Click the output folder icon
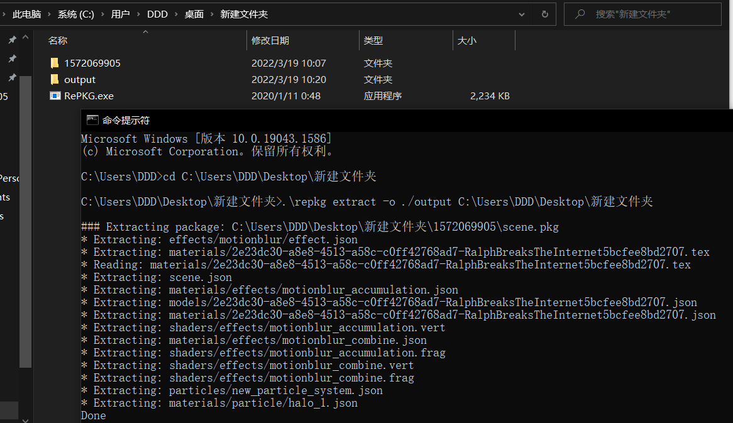Image resolution: width=733 pixels, height=423 pixels. coord(55,79)
